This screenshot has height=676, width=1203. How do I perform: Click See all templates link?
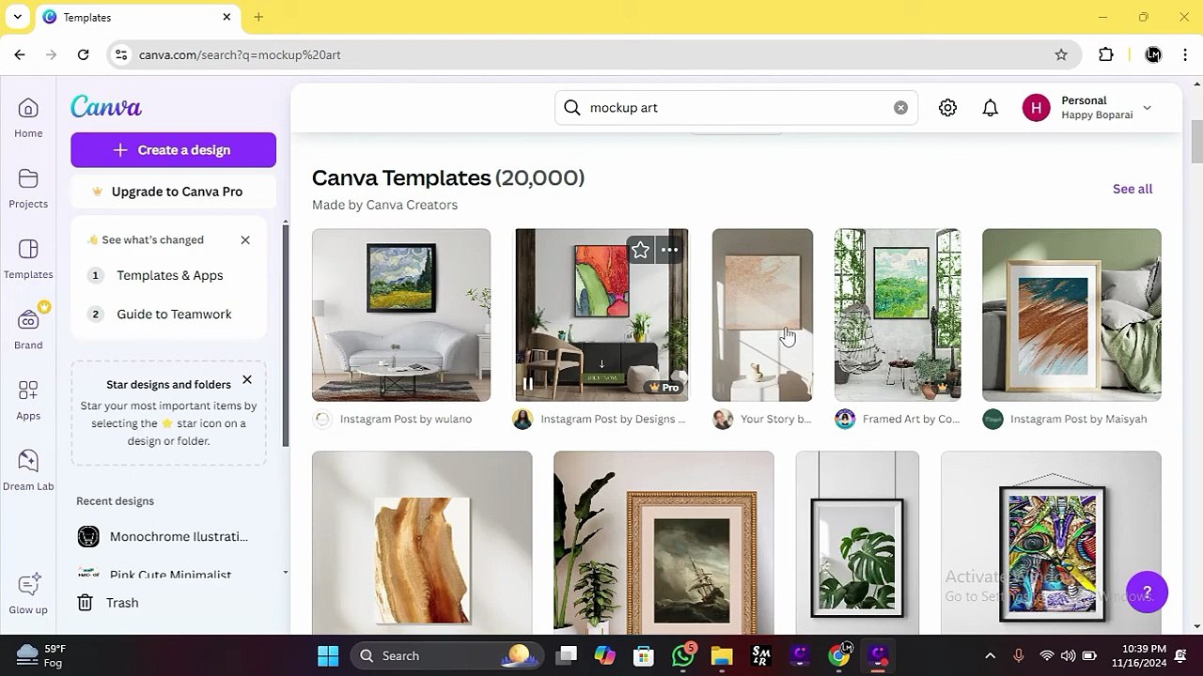tap(1132, 189)
